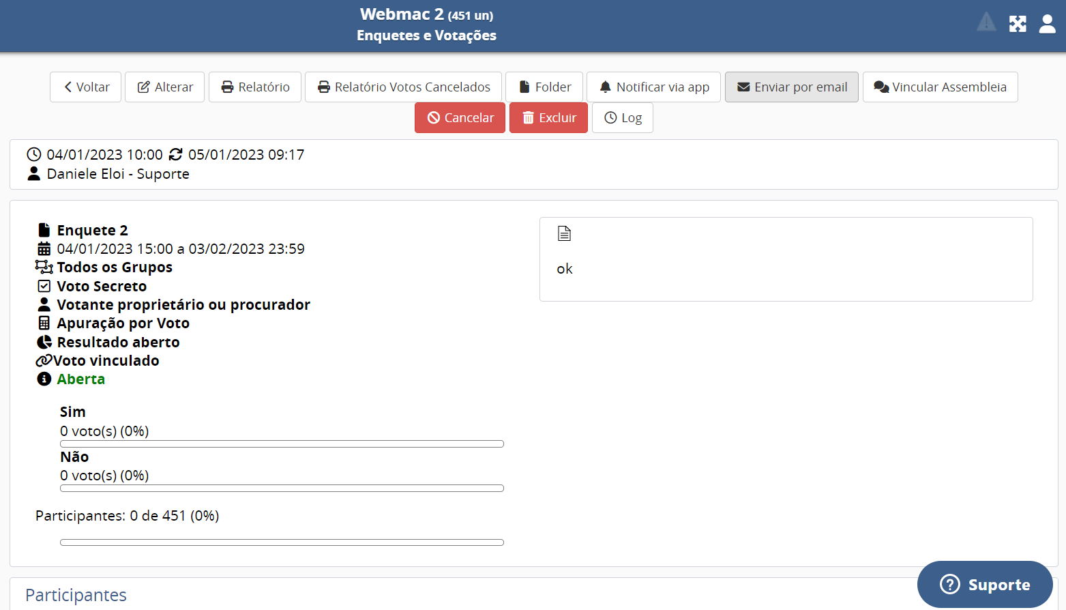The width and height of the screenshot is (1066, 610).
Task: Click the Voto Secreto checkbox icon
Action: (44, 286)
